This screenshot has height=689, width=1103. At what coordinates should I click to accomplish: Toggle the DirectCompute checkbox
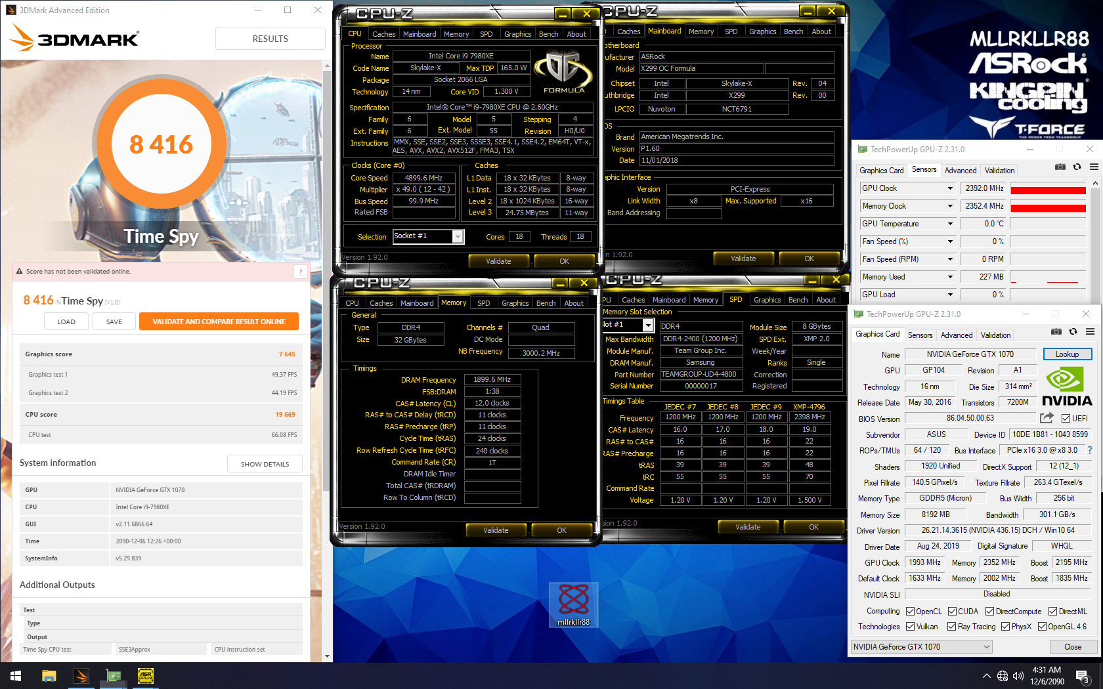(x=990, y=612)
